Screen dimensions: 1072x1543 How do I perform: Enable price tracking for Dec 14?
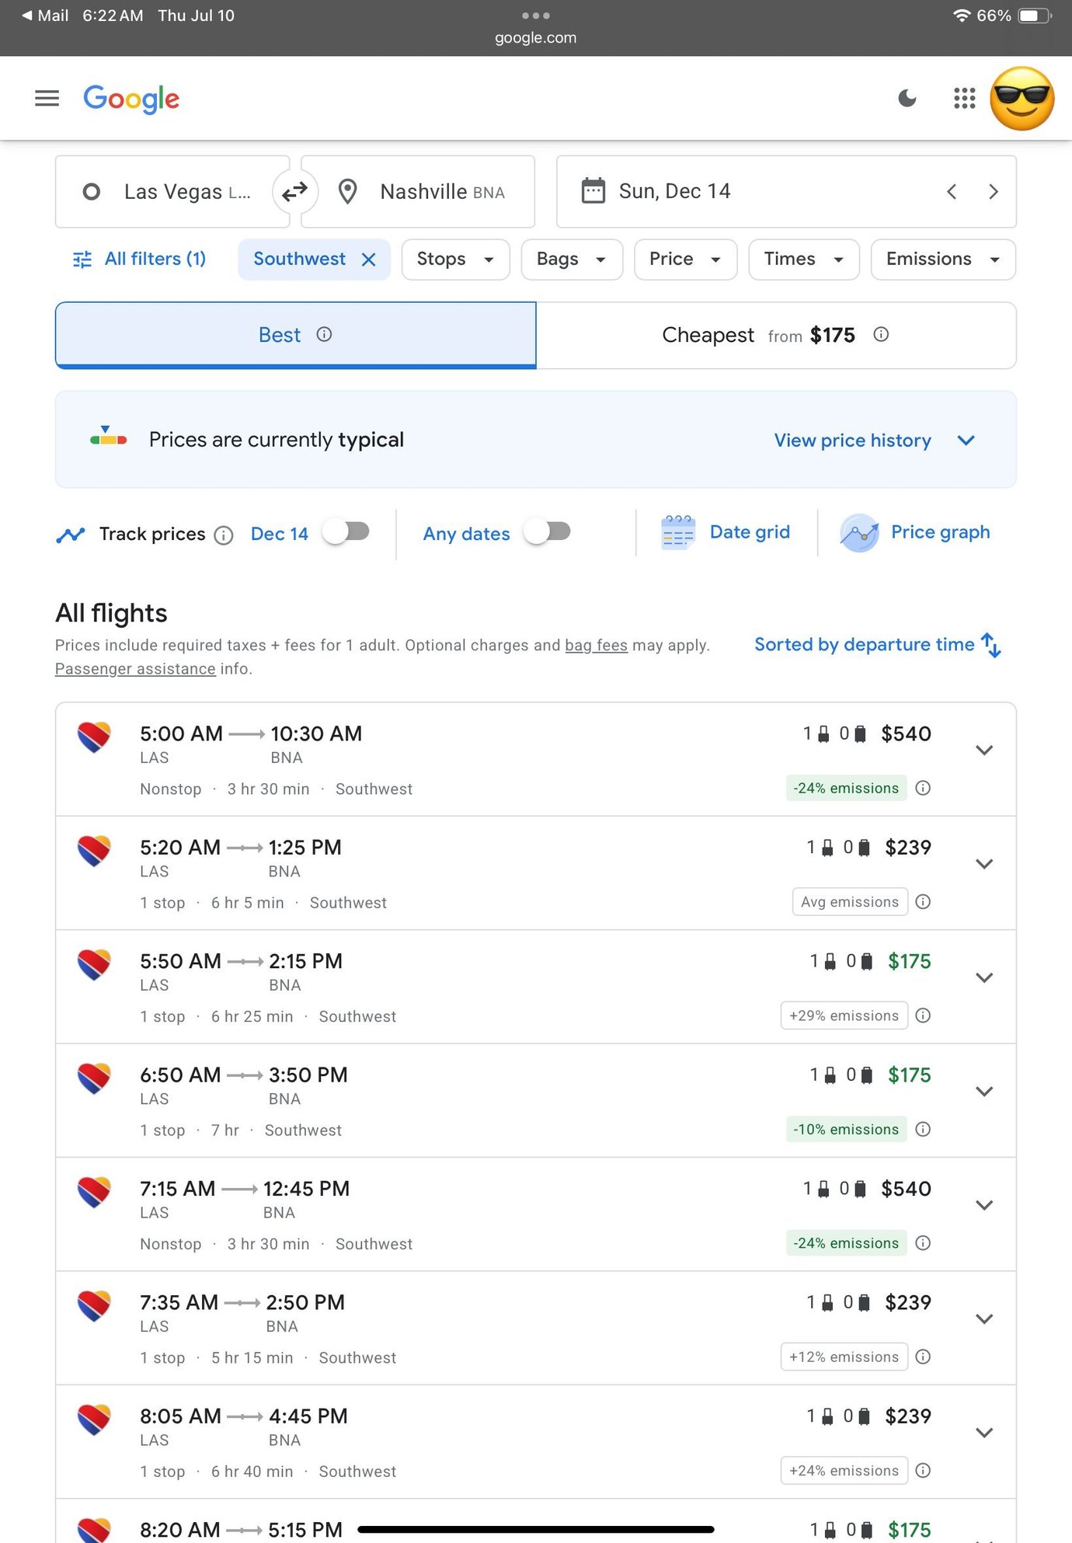(346, 532)
